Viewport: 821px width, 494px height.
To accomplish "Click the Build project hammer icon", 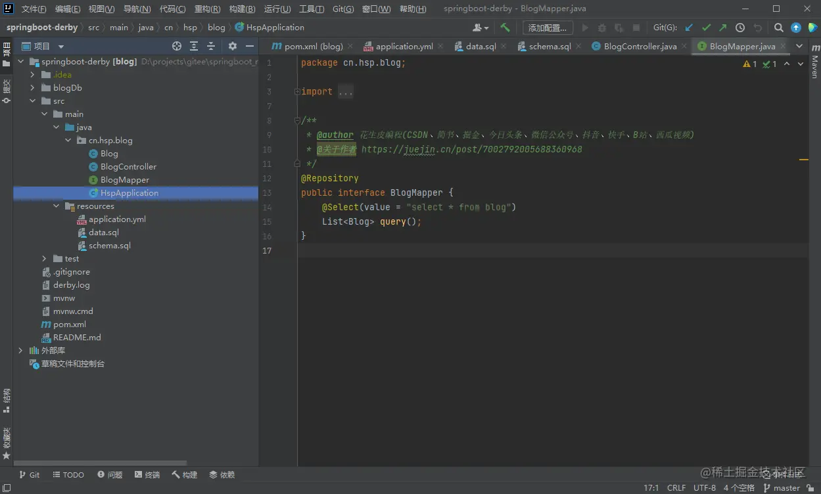I will [505, 28].
